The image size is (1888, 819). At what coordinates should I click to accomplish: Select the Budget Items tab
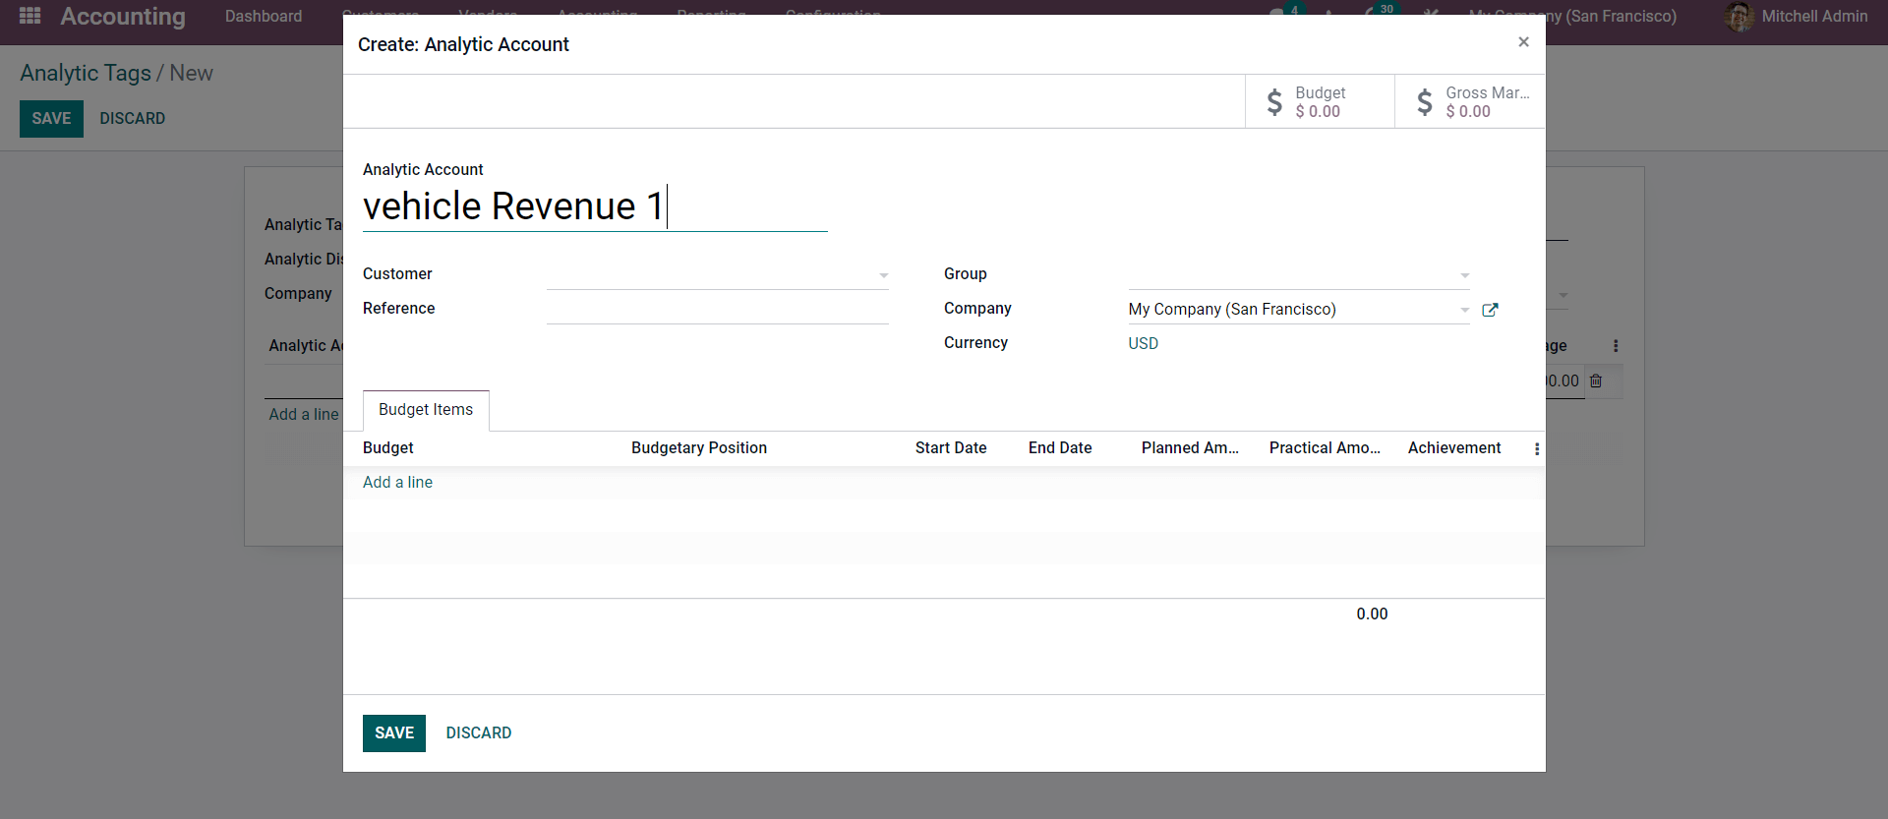[x=426, y=410]
